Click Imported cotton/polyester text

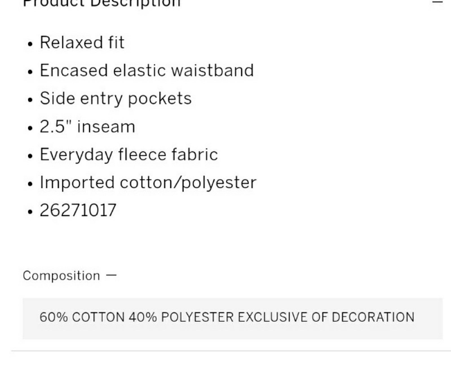pyautogui.click(x=148, y=183)
